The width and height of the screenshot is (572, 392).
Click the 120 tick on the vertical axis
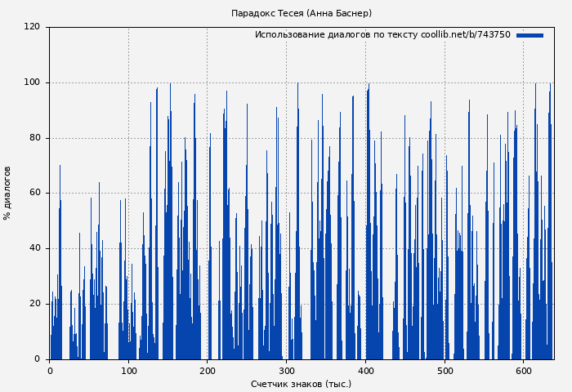pyautogui.click(x=32, y=27)
